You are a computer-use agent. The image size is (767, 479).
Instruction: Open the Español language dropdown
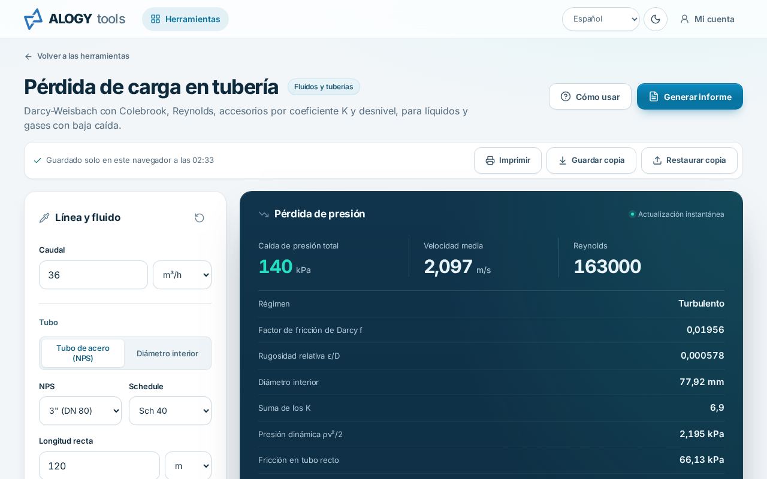coord(601,19)
